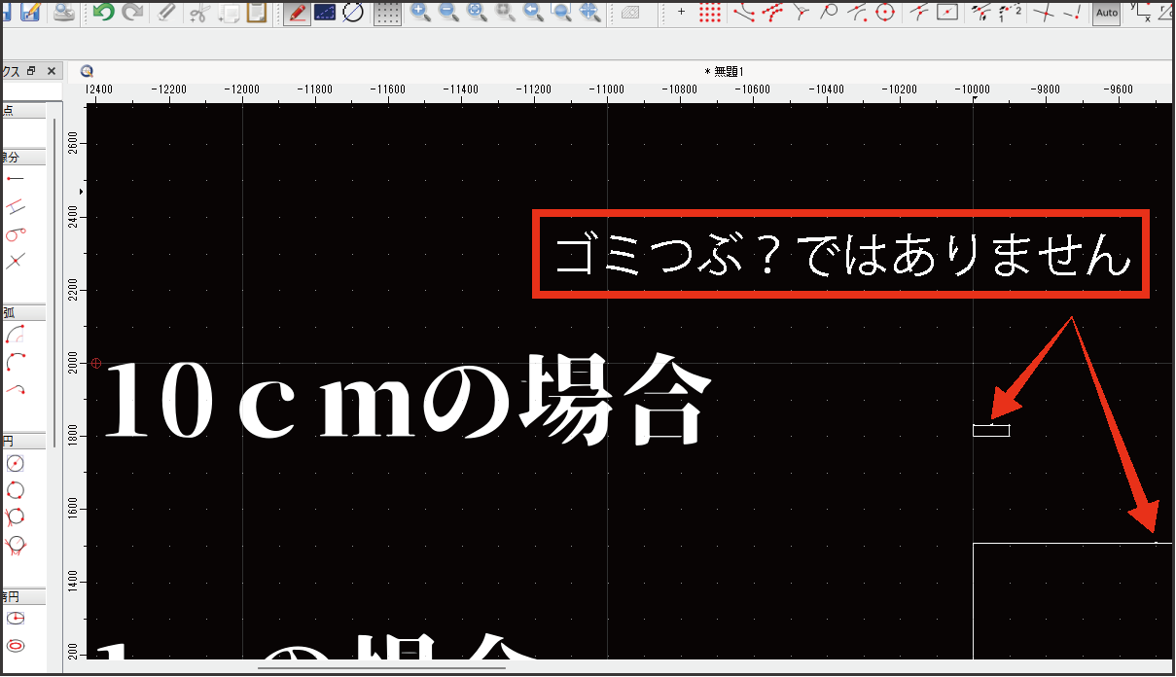Enable snap on endpoints icon
Image resolution: width=1176 pixels, height=677 pixels.
tap(744, 13)
